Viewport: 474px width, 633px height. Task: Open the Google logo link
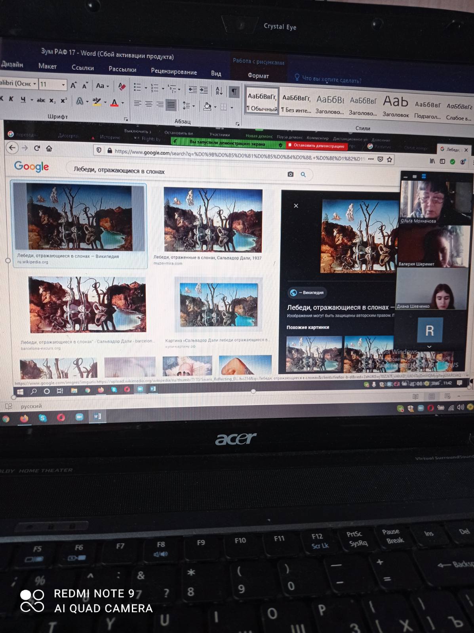point(32,167)
